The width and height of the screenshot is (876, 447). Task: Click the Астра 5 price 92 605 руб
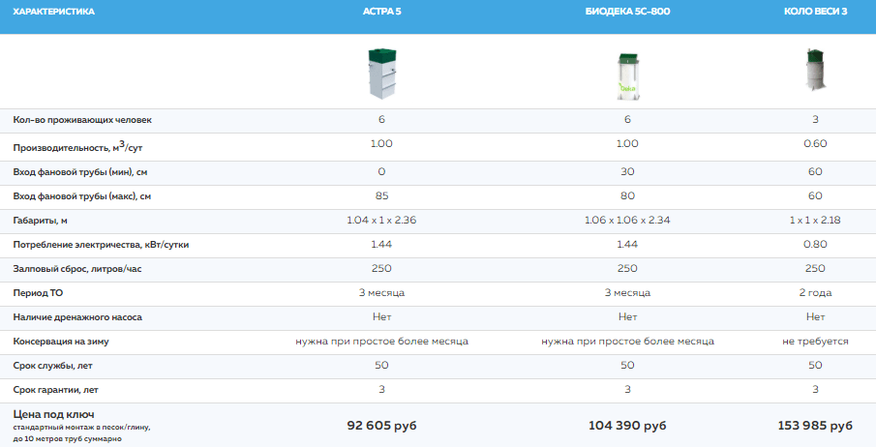point(382,425)
